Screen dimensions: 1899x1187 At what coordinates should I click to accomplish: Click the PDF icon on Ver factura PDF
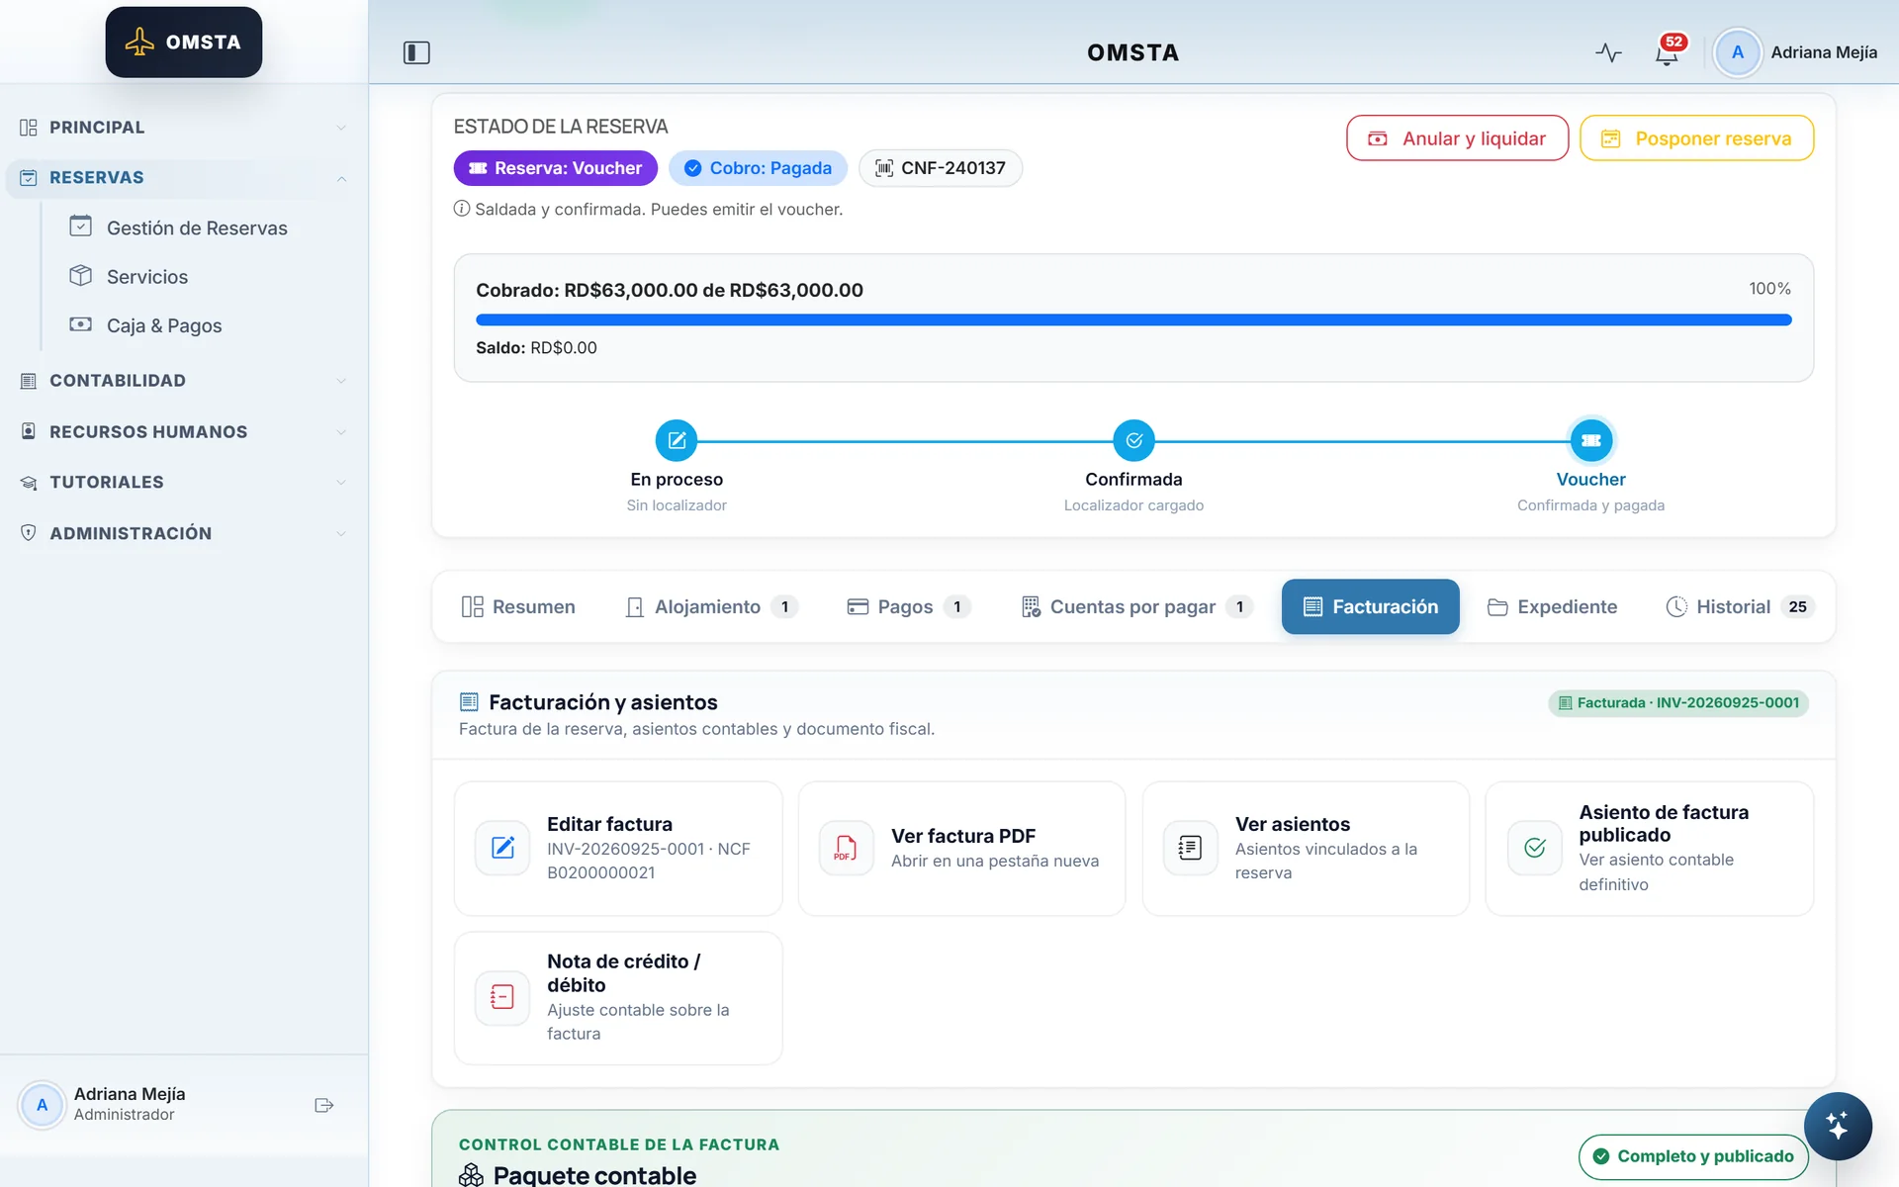(x=846, y=848)
